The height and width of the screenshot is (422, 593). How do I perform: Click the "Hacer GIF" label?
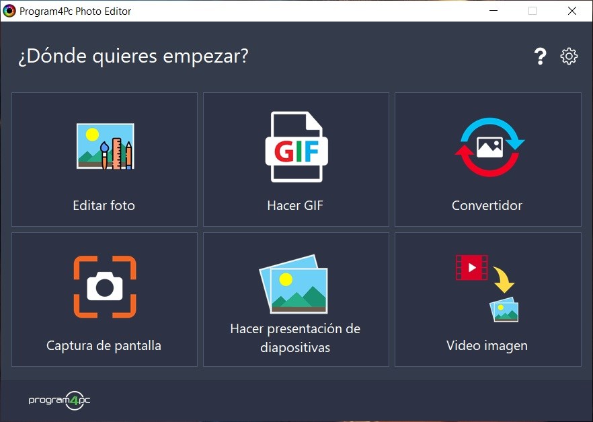click(295, 205)
